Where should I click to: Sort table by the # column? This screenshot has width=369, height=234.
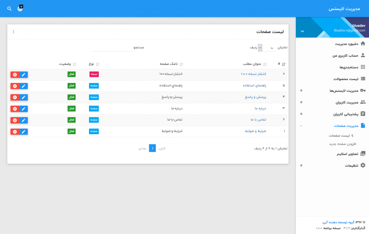click(281, 64)
